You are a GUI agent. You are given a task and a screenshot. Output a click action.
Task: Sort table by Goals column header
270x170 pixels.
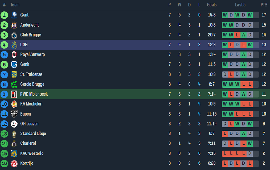(x=212, y=5)
